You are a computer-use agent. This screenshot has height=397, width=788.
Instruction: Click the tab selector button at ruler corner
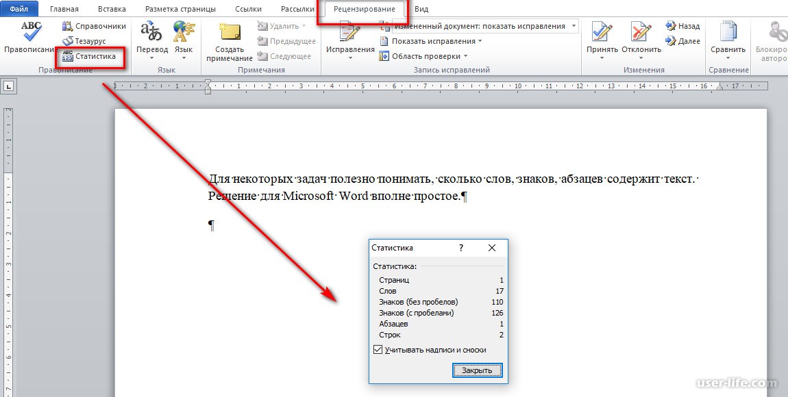click(x=8, y=86)
